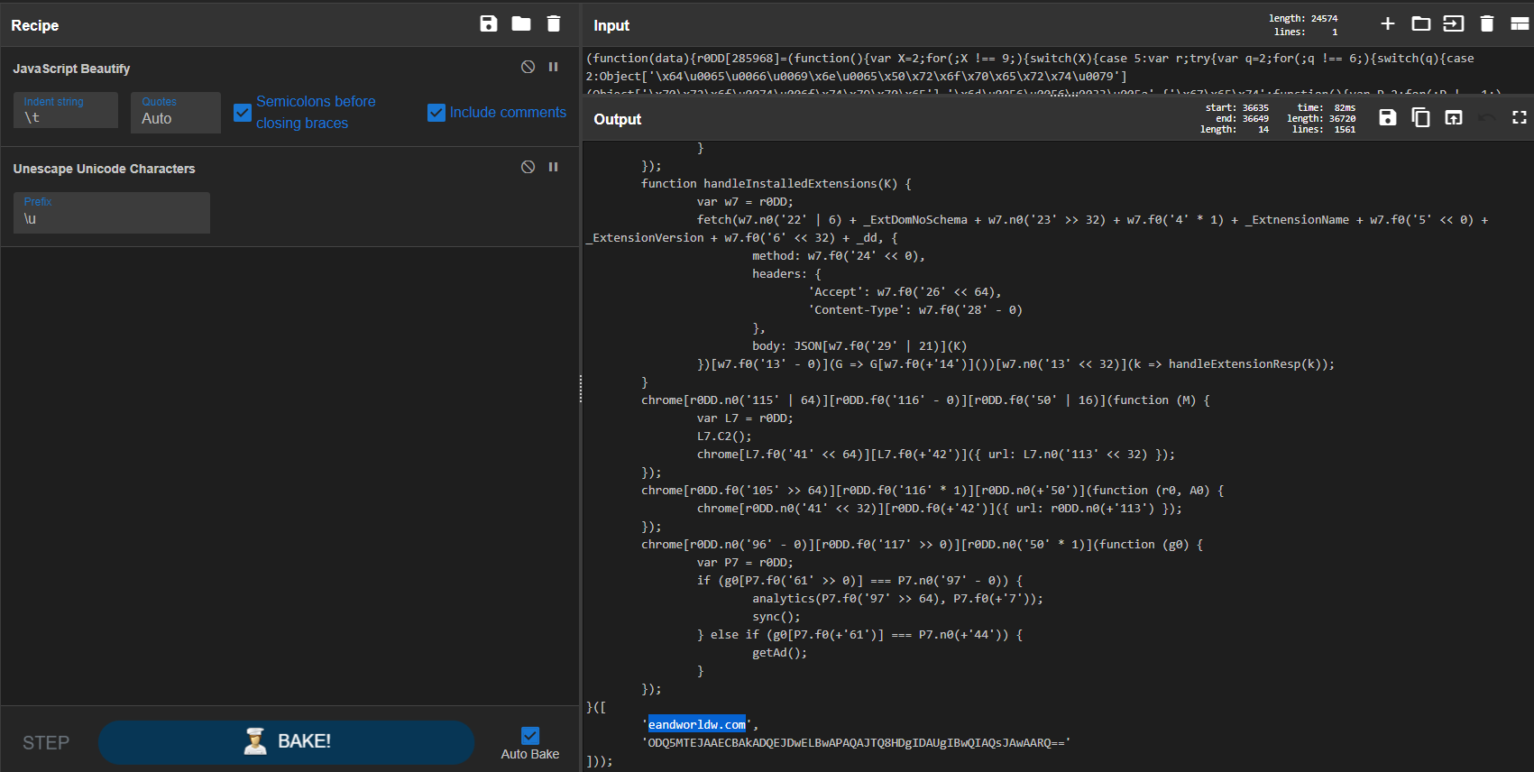The width and height of the screenshot is (1534, 772).
Task: Click the base64 string starting ODQ5MTEJAAEC
Action: (856, 743)
